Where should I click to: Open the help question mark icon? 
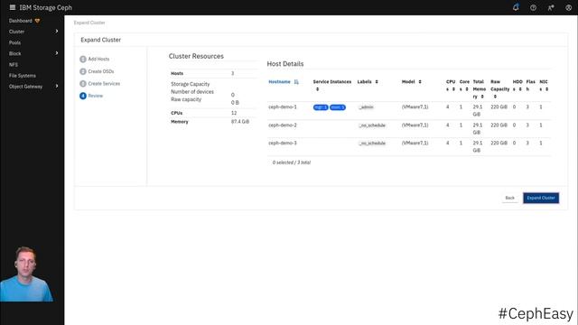point(533,7)
